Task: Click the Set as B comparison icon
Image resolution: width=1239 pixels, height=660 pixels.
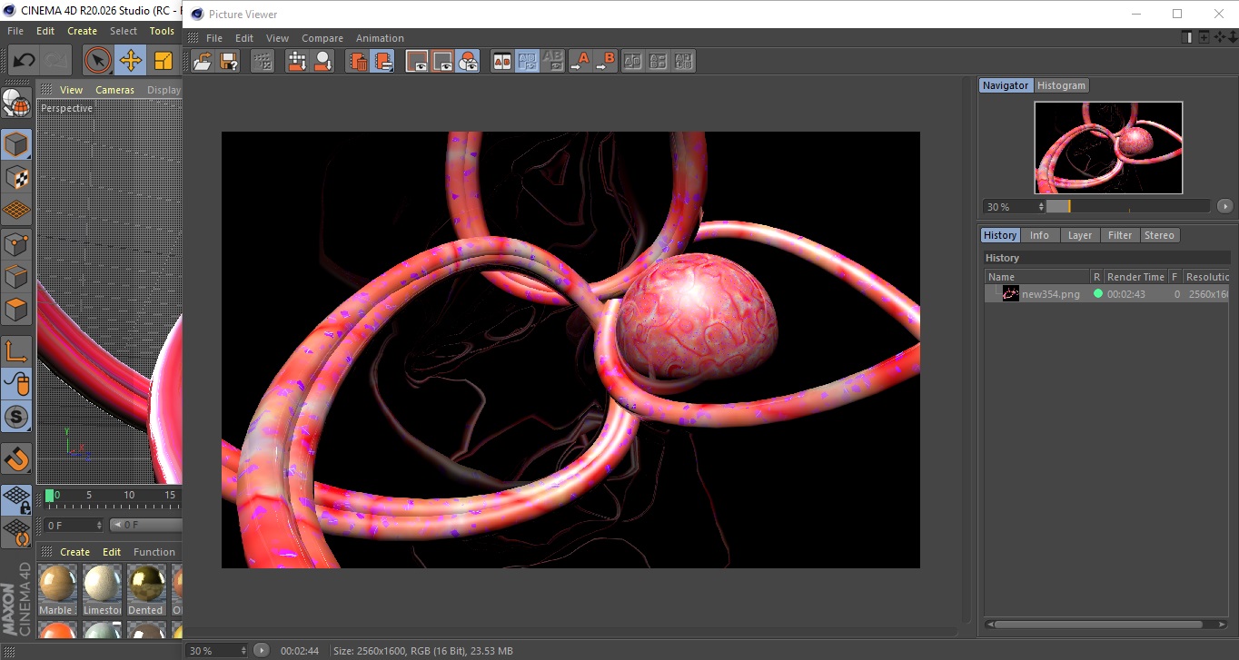Action: pyautogui.click(x=605, y=62)
